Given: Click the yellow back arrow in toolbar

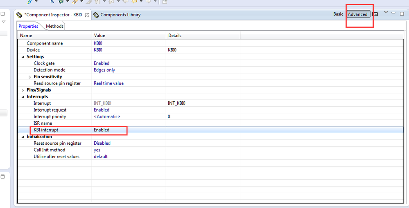Looking at the screenshot, I should click(x=134, y=2).
